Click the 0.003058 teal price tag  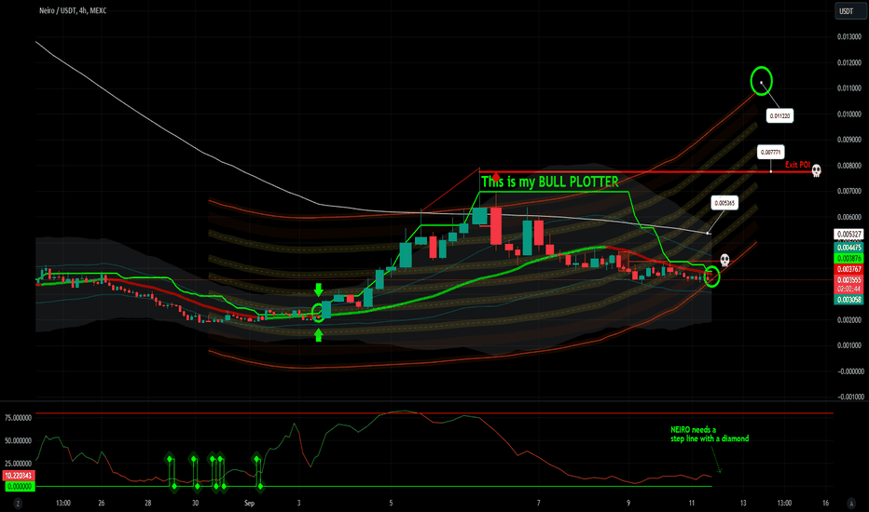click(x=848, y=300)
